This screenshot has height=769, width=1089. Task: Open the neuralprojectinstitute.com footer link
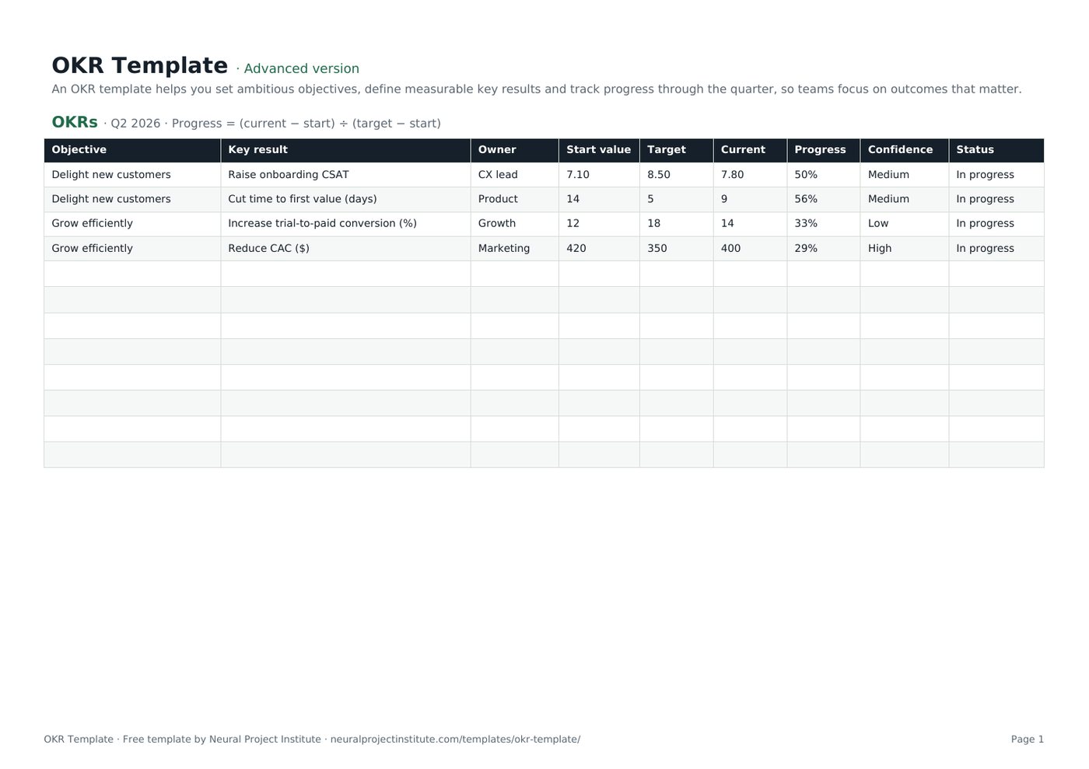click(x=455, y=739)
